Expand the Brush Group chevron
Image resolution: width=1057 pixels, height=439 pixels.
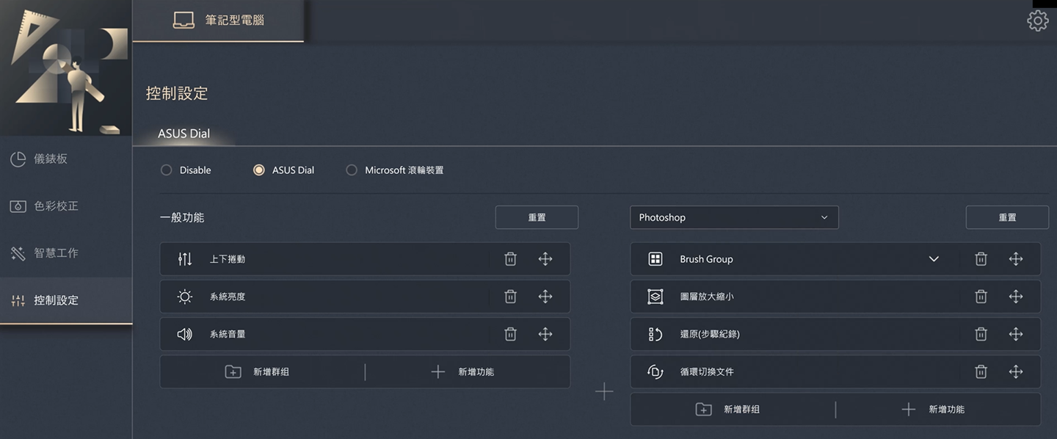(934, 259)
